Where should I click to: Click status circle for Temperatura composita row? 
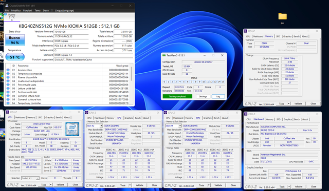pos(8,74)
